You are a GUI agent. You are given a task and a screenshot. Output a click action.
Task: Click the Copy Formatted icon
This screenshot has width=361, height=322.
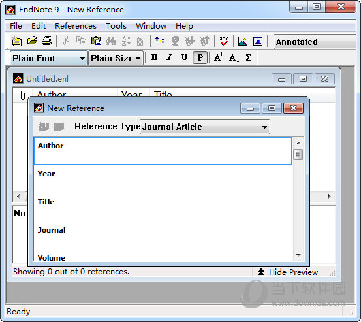tap(140, 41)
